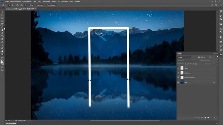The height and width of the screenshot is (125, 223).
Task: Open the Файл menu
Action: pyautogui.click(x=7, y=1)
